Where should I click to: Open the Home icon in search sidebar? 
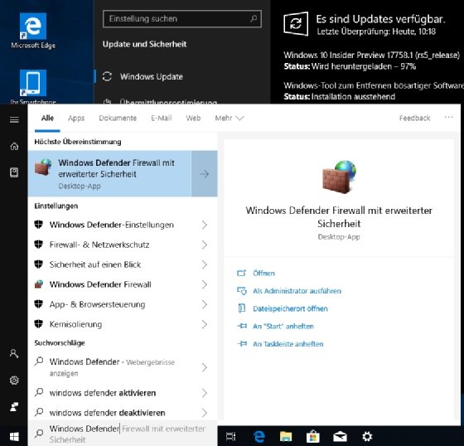14,146
